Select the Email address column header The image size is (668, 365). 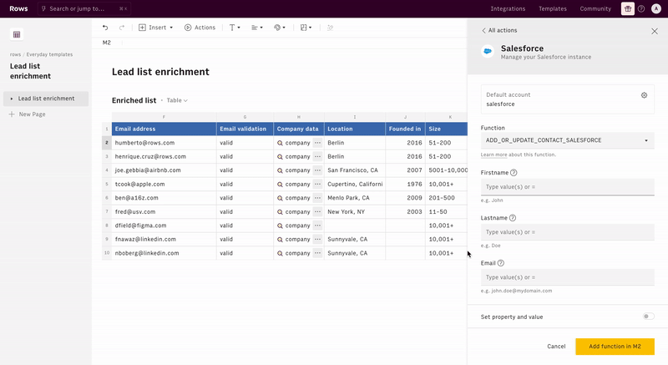[x=164, y=129]
